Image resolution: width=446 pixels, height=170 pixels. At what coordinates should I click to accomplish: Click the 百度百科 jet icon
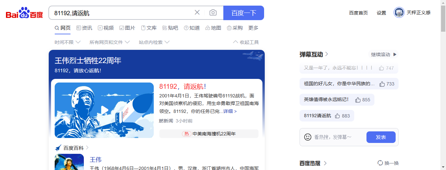58,148
